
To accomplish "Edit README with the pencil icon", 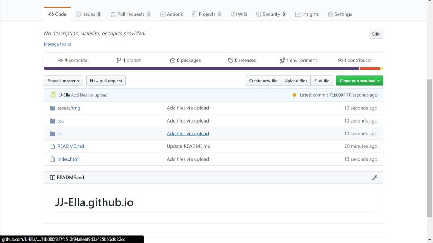I will (374, 178).
